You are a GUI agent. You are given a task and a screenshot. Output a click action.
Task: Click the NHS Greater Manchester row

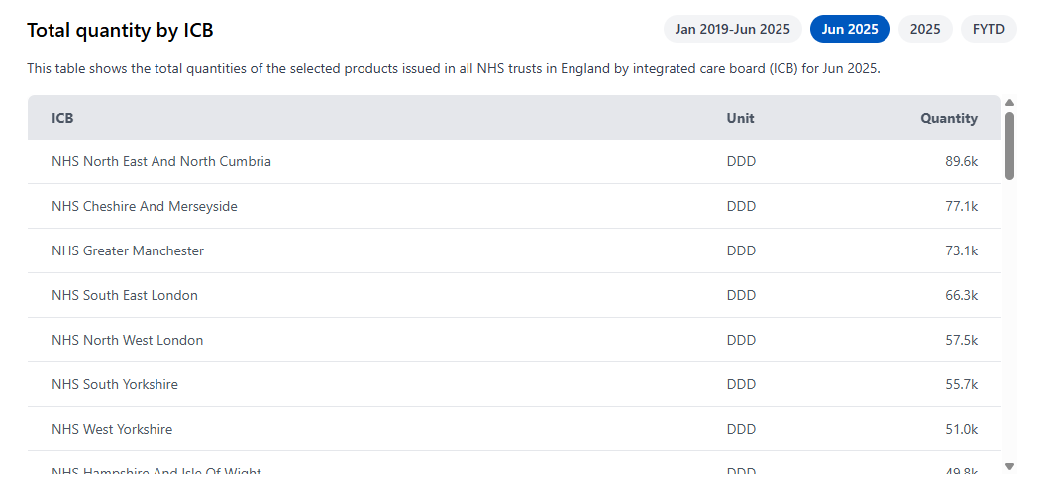pos(128,250)
